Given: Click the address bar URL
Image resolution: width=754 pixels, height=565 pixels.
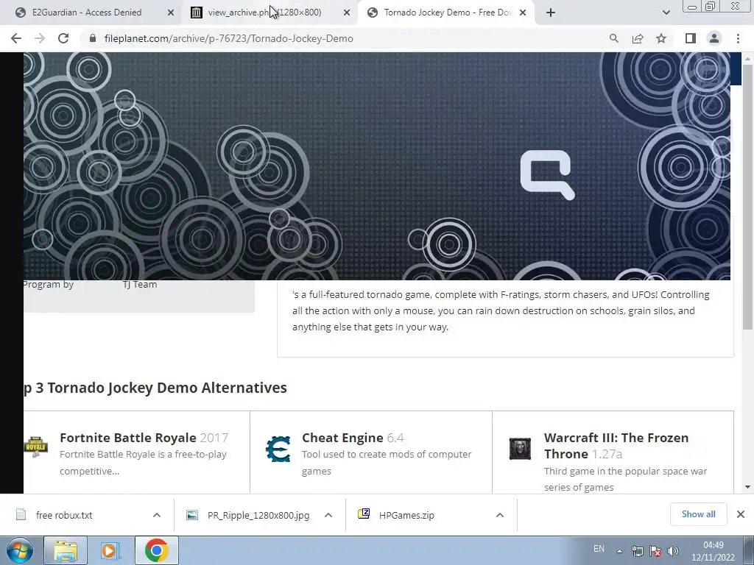Looking at the screenshot, I should pyautogui.click(x=229, y=38).
